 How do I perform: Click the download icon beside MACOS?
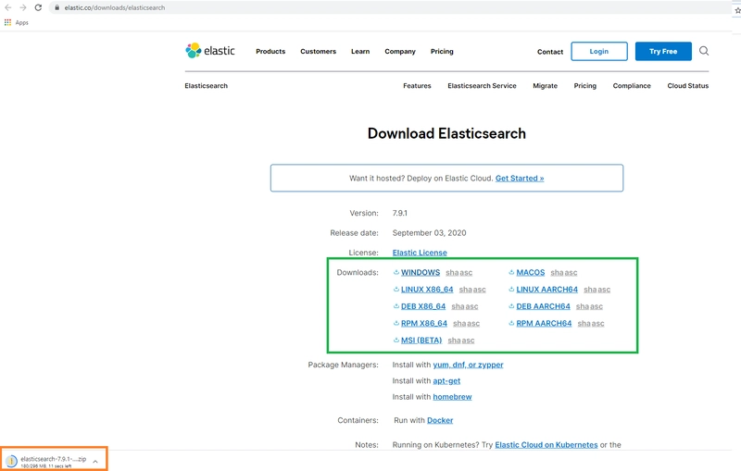(511, 272)
